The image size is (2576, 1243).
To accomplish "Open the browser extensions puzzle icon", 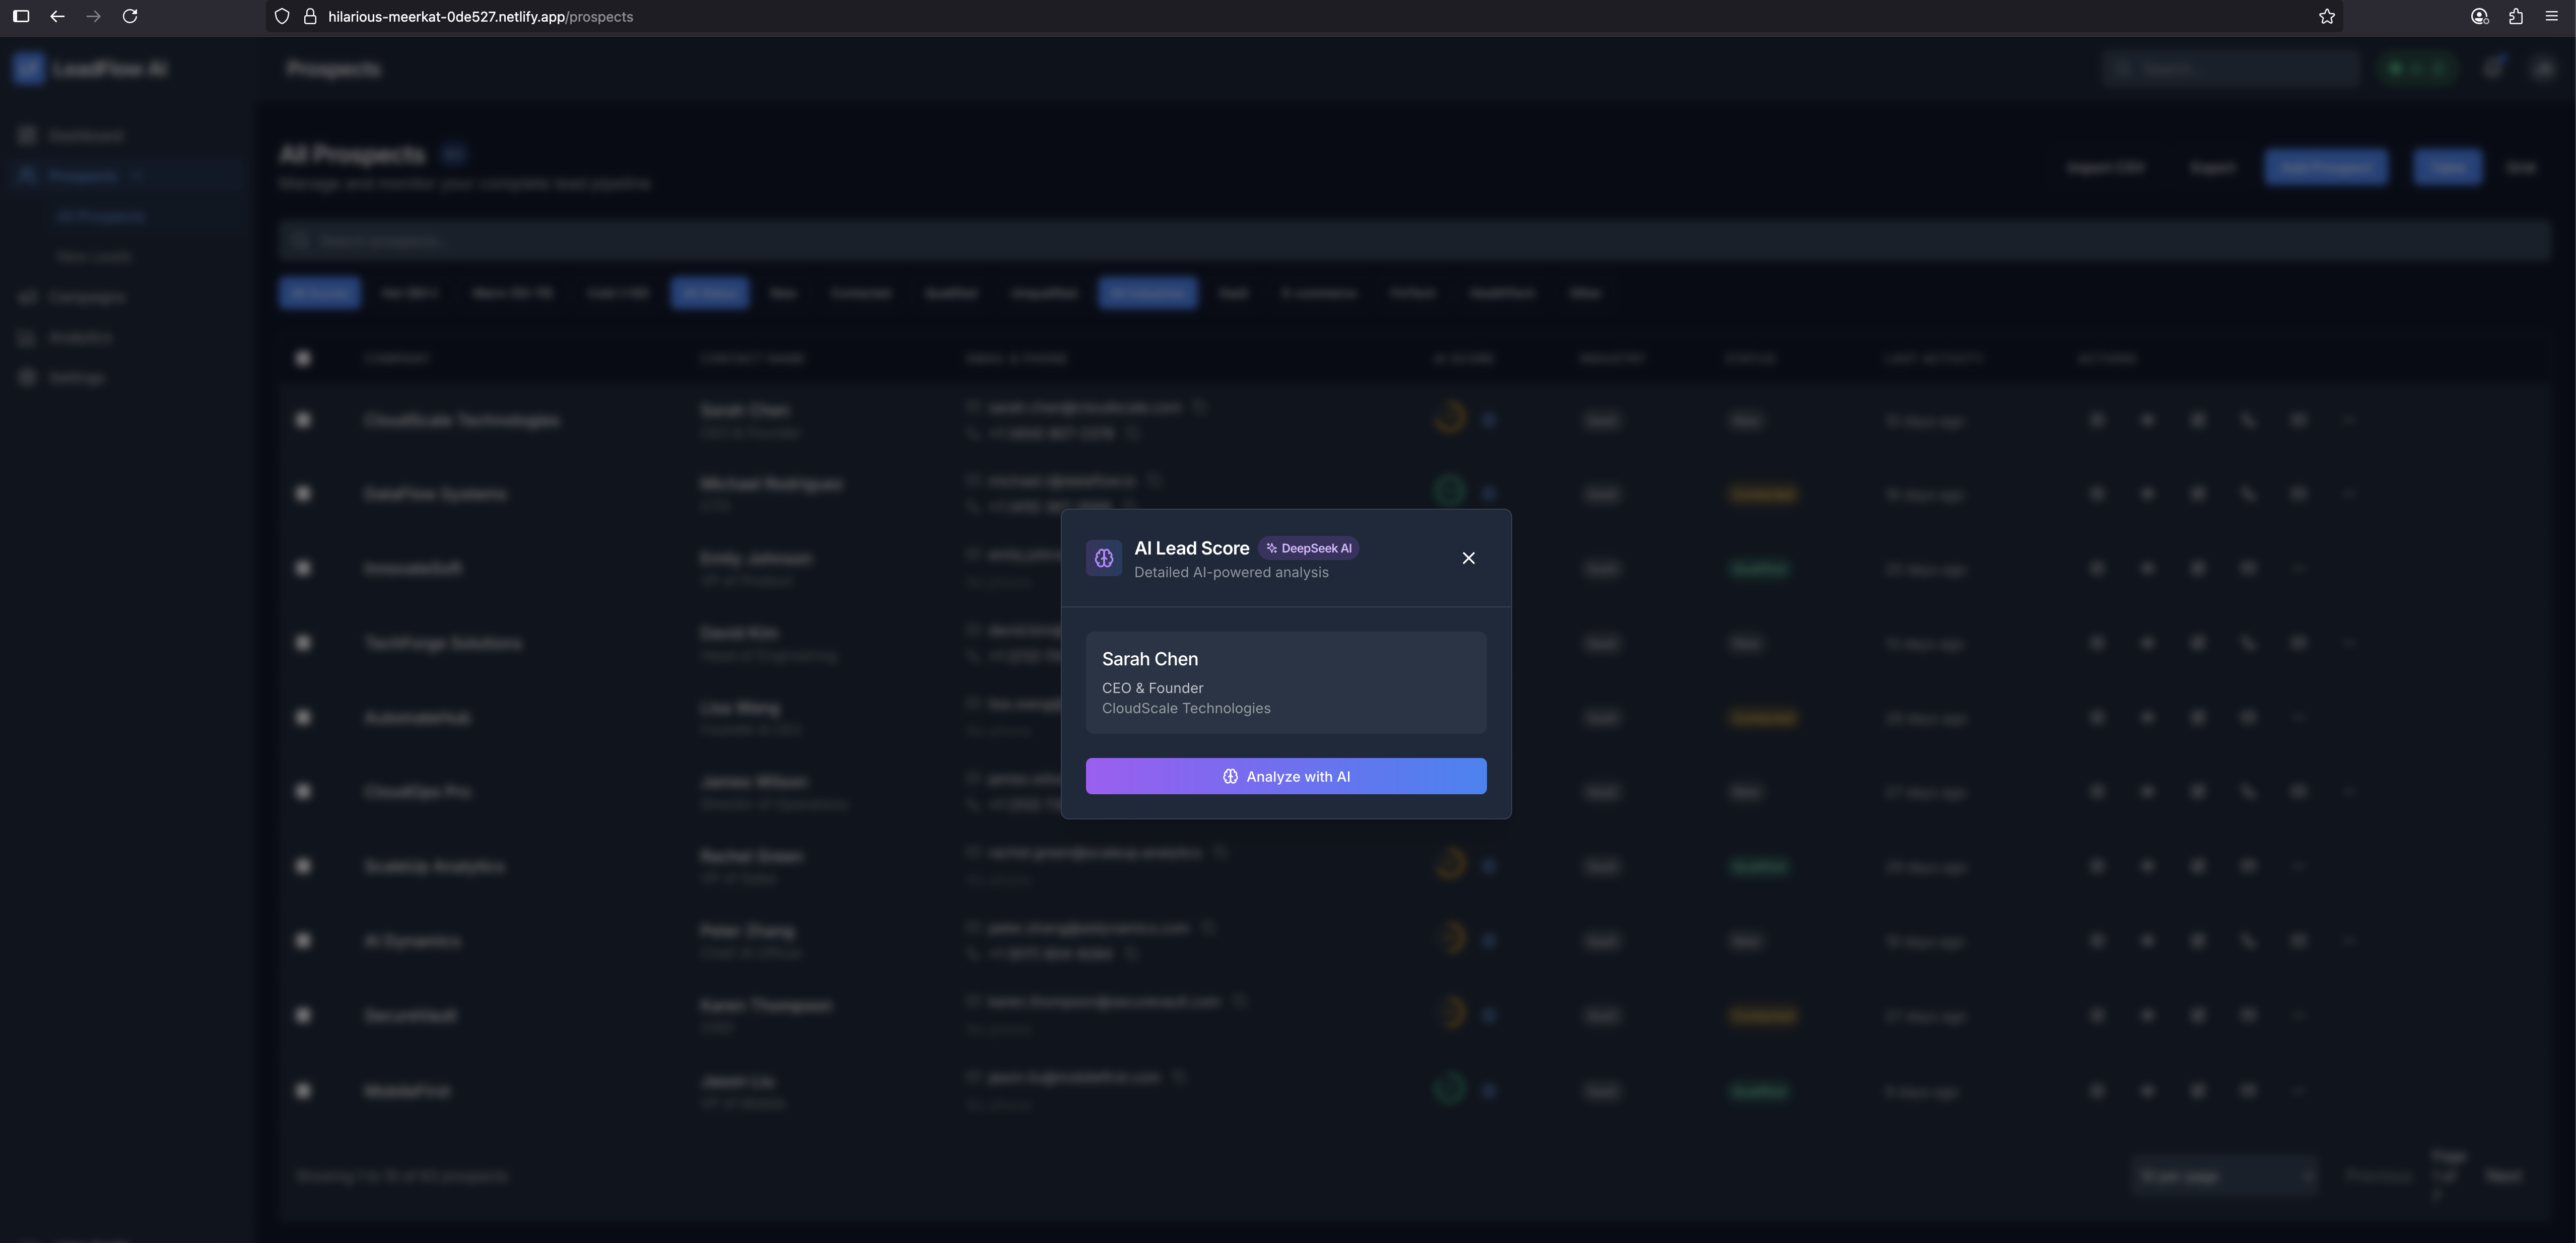I will click(2516, 16).
